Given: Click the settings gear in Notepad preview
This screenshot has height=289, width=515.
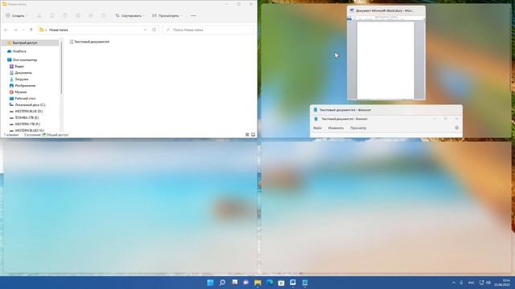Looking at the screenshot, I should tap(456, 128).
